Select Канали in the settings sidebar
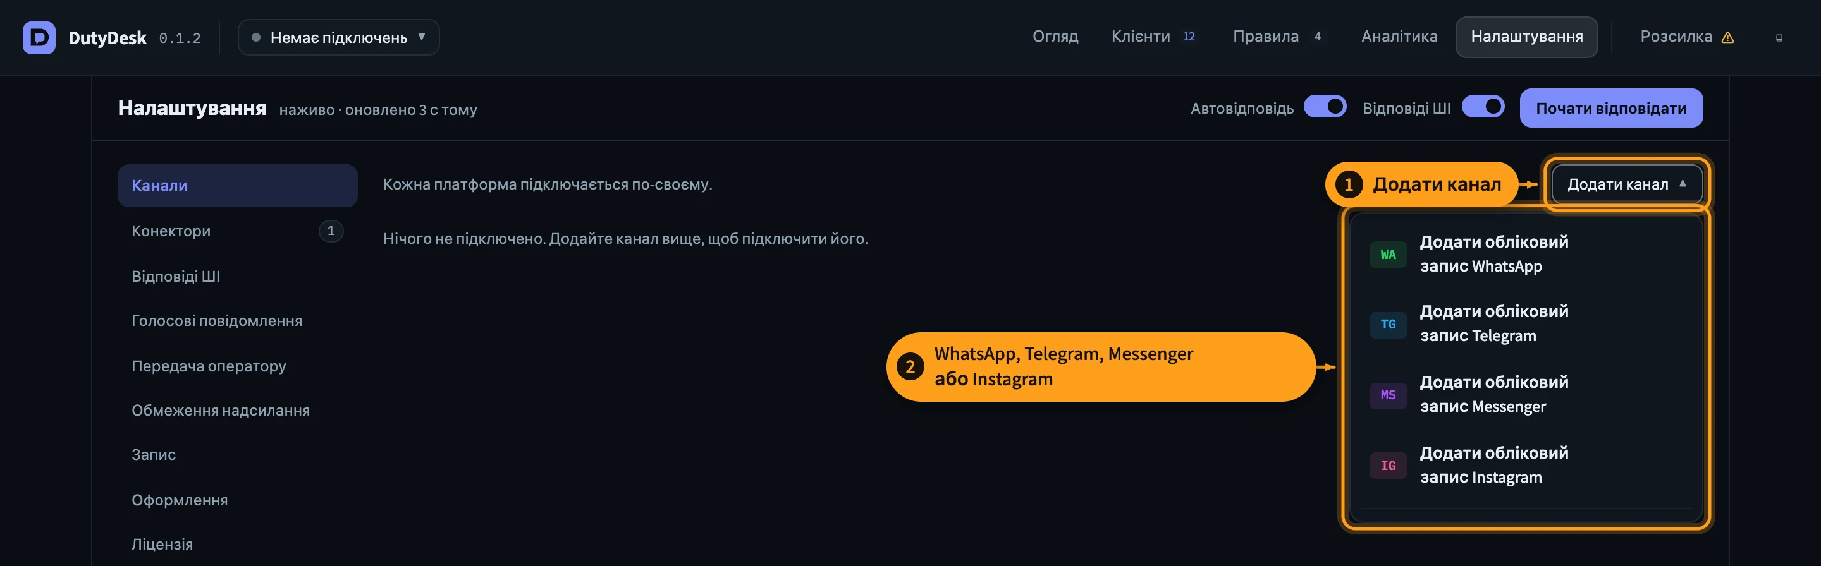1821x566 pixels. click(238, 186)
